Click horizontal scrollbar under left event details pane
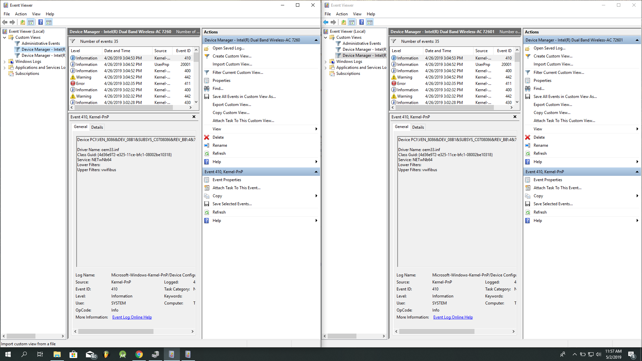The width and height of the screenshot is (642, 361). (x=134, y=332)
